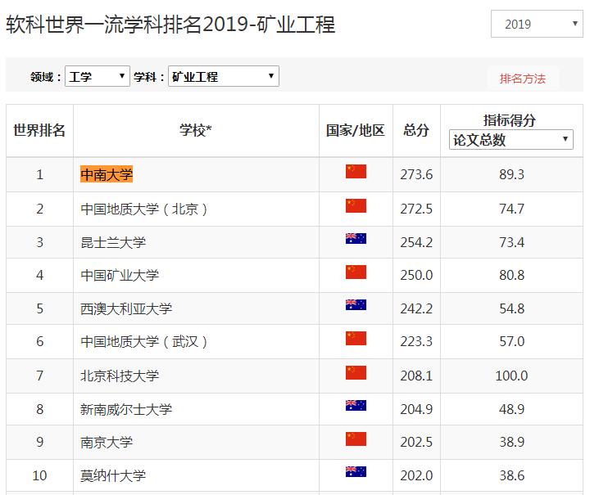Click the Australia flag for 新南威尔士大学

(356, 405)
